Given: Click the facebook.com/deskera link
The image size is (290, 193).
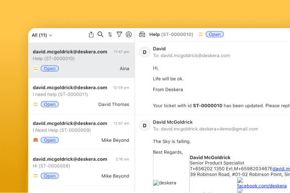Looking at the screenshot, I should point(262,186).
